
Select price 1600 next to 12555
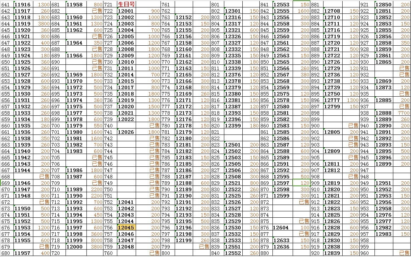pos(302,11)
